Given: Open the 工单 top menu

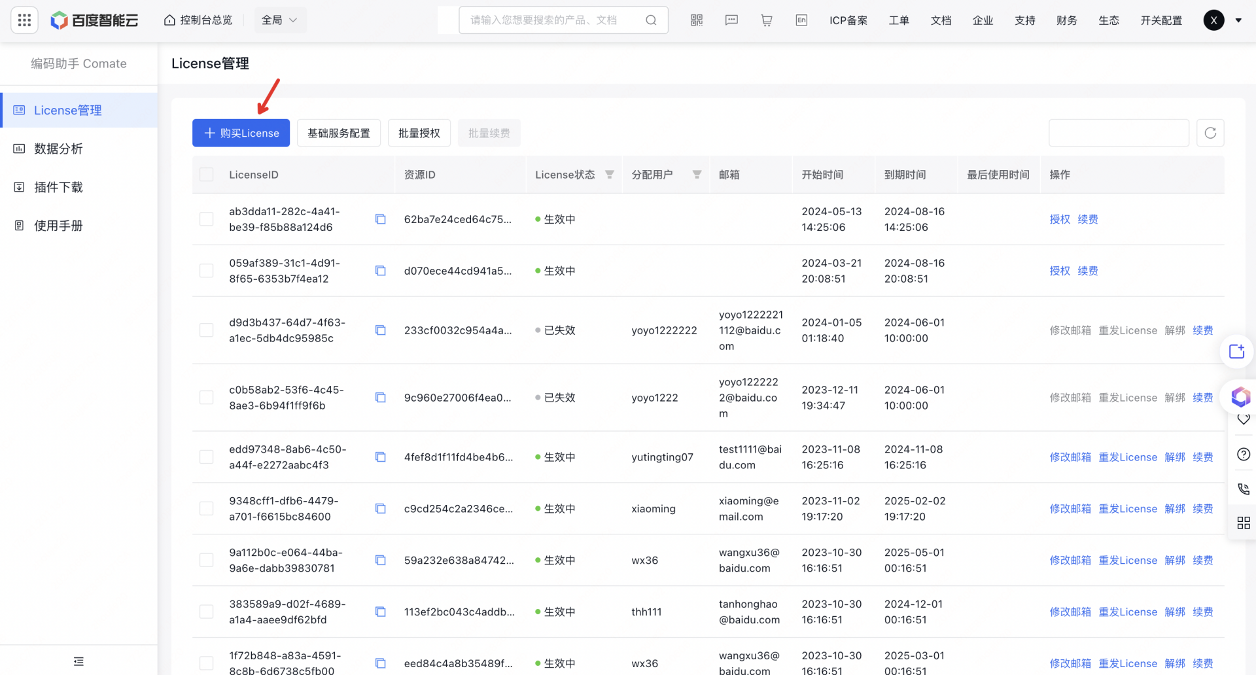Looking at the screenshot, I should (x=899, y=20).
